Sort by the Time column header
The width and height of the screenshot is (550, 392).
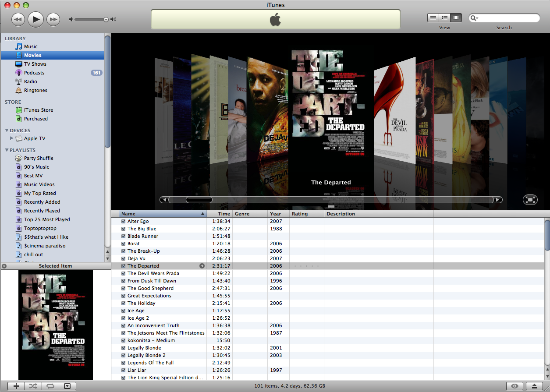point(220,214)
